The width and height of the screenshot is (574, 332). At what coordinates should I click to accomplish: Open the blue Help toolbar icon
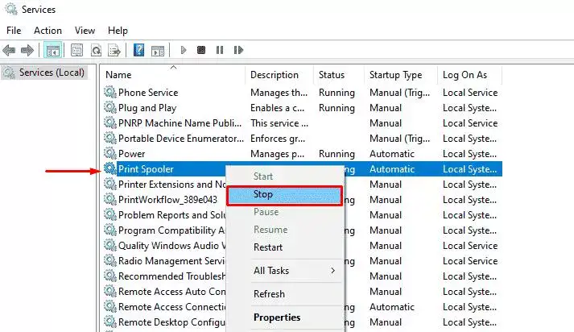coord(138,50)
